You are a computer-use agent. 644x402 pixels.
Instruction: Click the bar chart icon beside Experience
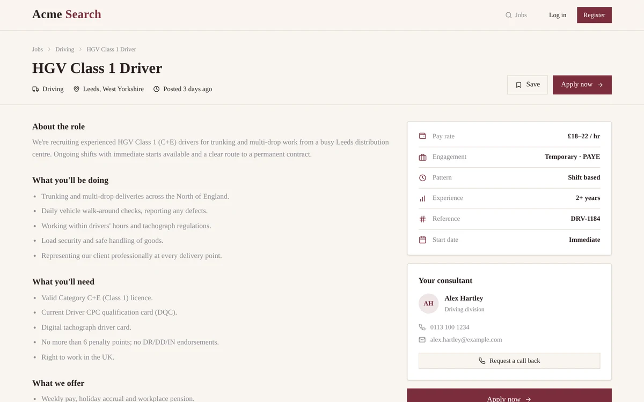click(422, 198)
